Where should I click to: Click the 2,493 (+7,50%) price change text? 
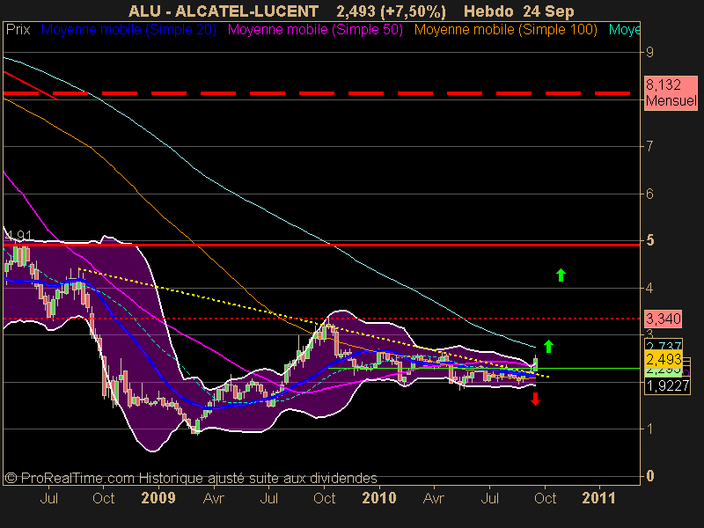tap(391, 11)
